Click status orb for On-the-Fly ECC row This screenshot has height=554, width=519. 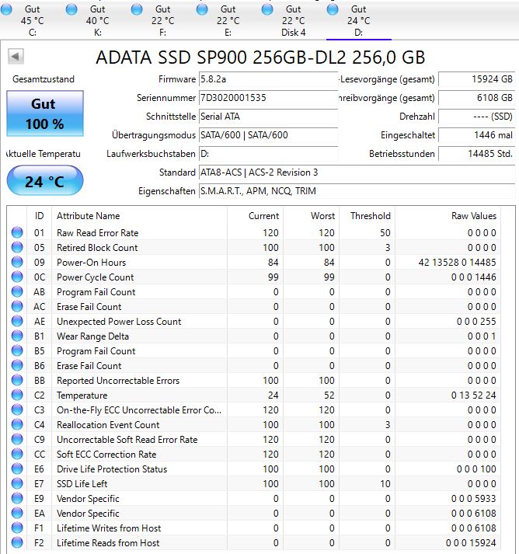pos(17,409)
